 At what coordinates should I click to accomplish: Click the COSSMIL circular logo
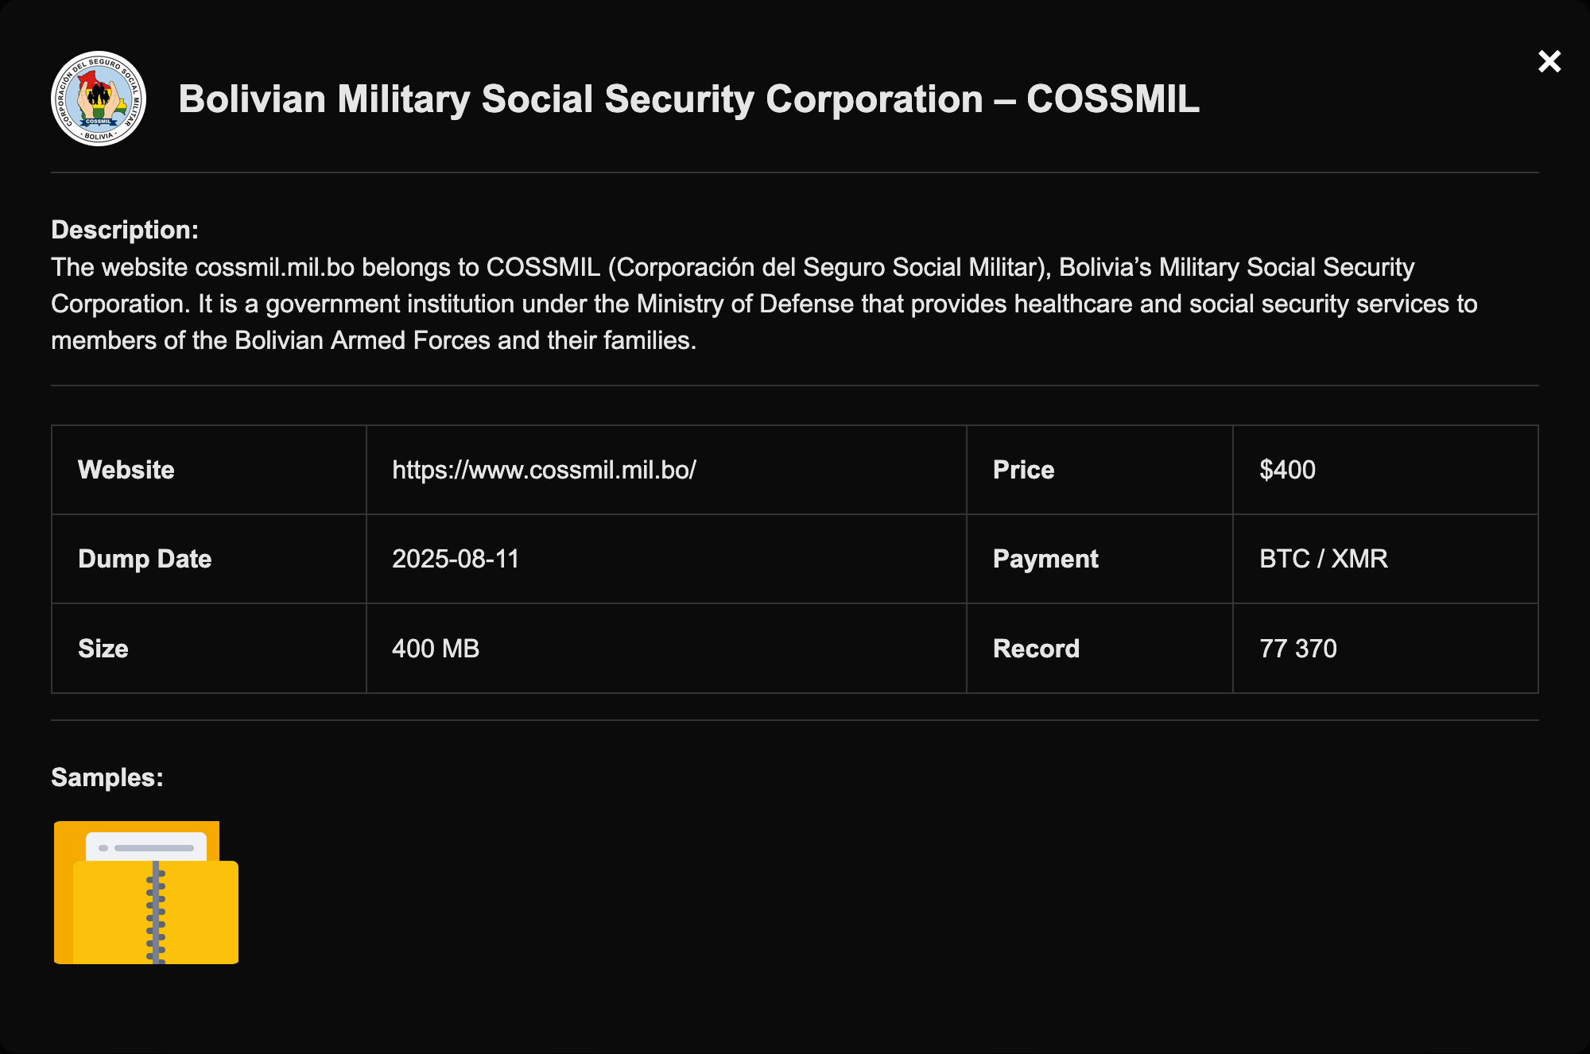pyautogui.click(x=99, y=99)
